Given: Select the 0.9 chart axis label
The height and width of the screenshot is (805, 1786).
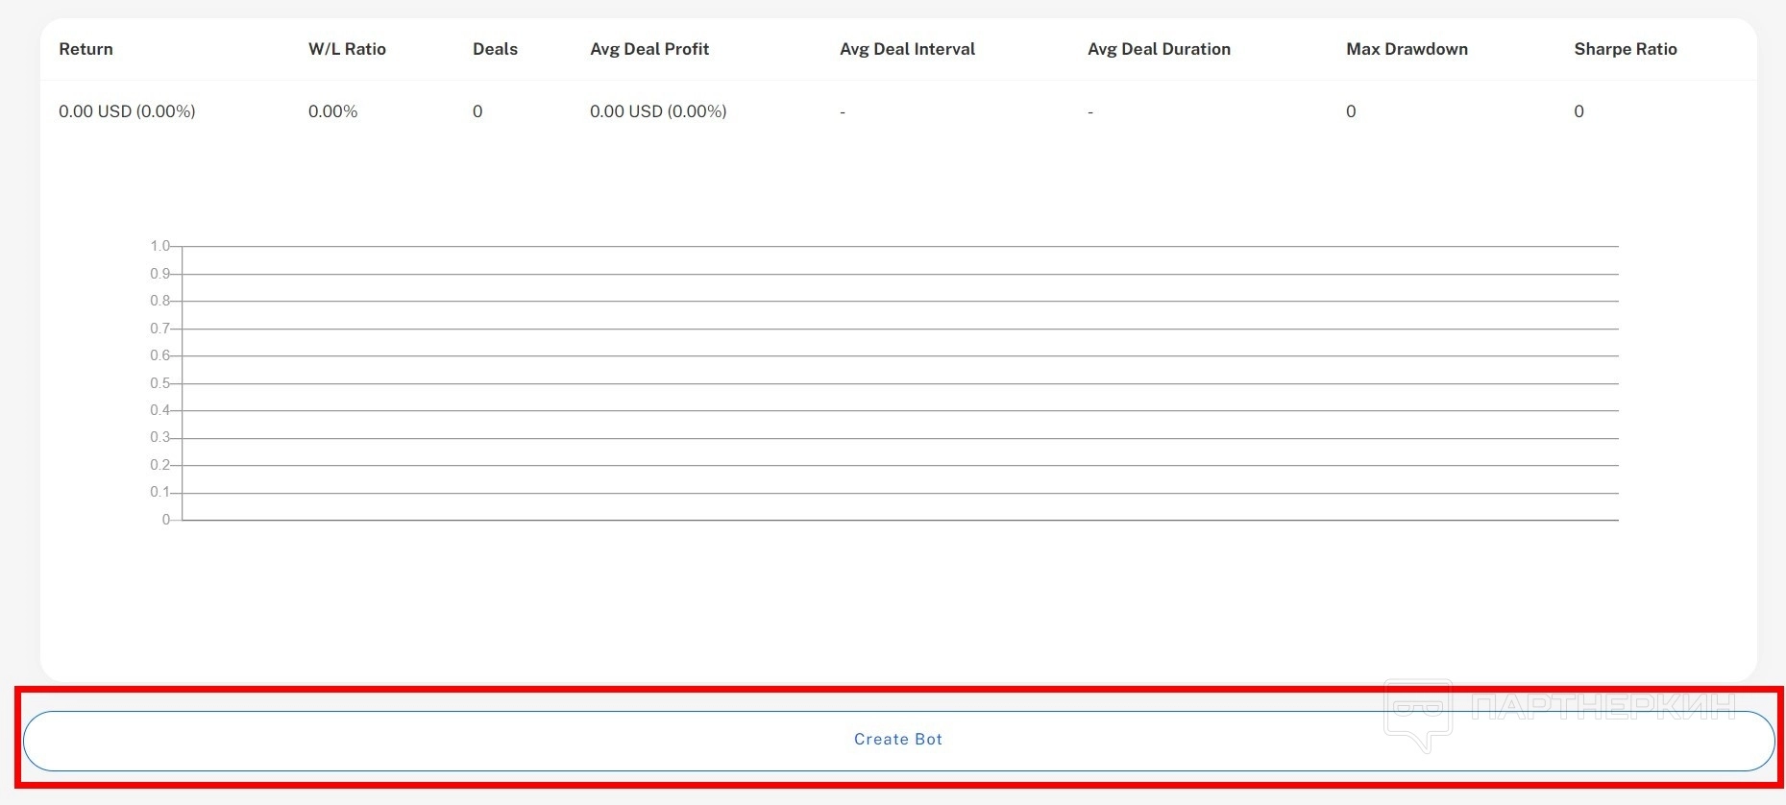Looking at the screenshot, I should 159,274.
